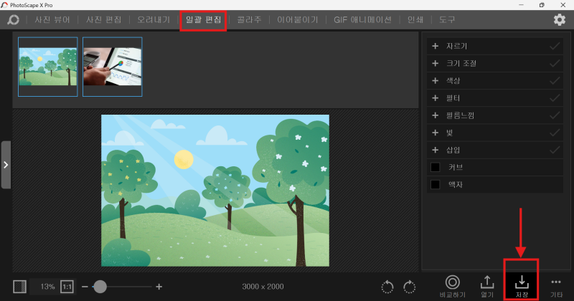Screen dimensions: 574x301
Task: Expand the 필터 section
Action: point(436,98)
